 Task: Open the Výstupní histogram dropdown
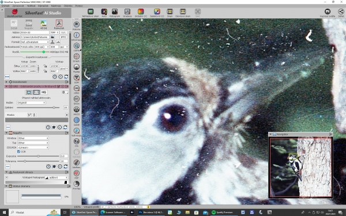(x=57, y=177)
